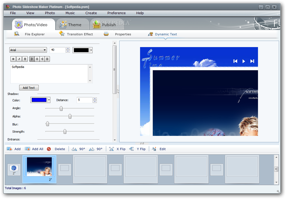
Task: Open the shadow color dropdown arrow
Action: (49, 100)
